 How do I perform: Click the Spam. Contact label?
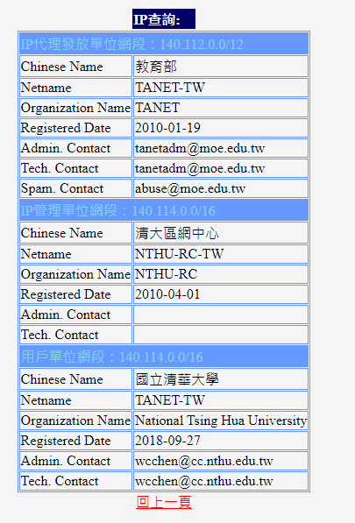[62, 188]
